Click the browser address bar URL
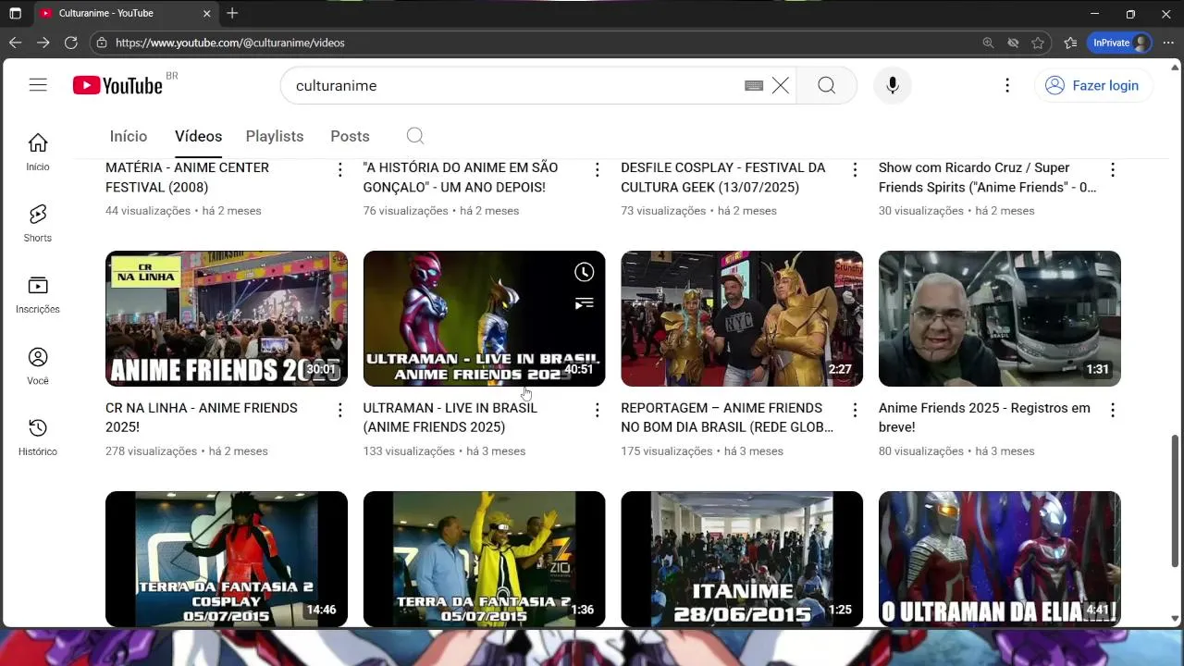Image resolution: width=1184 pixels, height=666 pixels. point(230,43)
